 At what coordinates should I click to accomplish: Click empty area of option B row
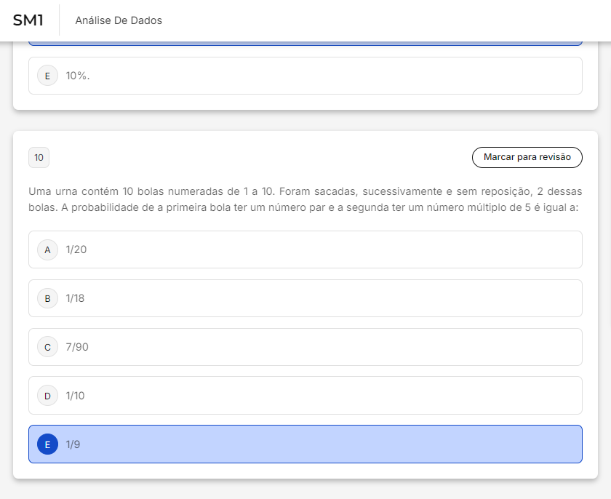[x=331, y=298]
